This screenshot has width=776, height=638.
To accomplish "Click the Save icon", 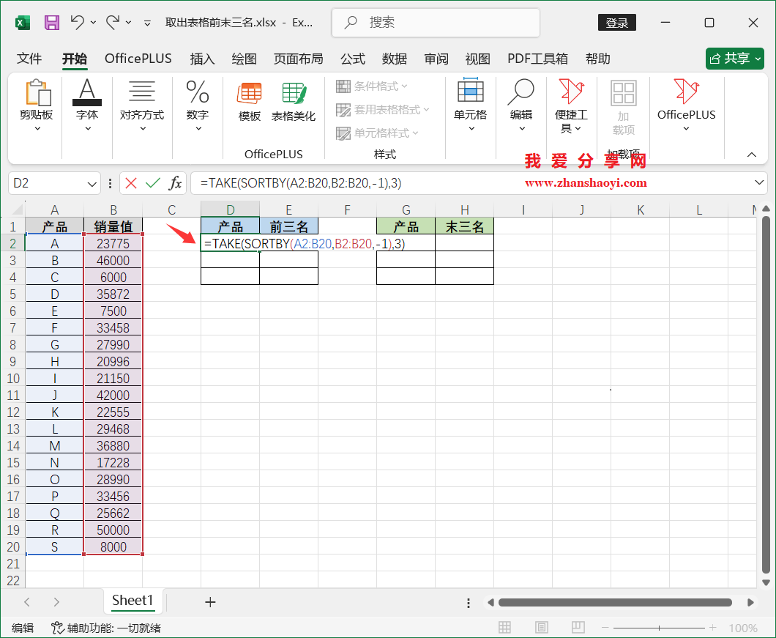I will point(51,23).
